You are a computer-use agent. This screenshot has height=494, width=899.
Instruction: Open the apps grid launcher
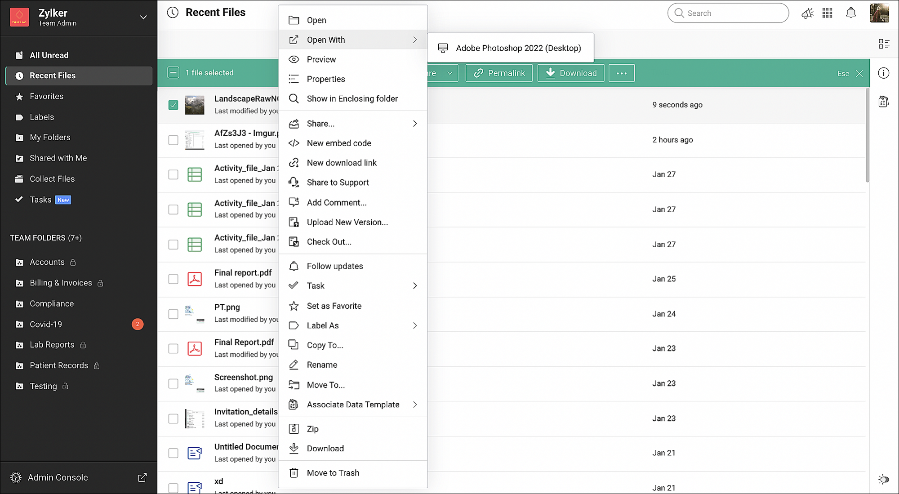point(827,13)
